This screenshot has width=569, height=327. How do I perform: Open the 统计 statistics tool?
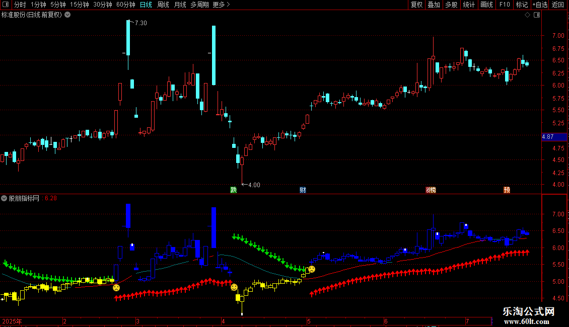click(468, 5)
